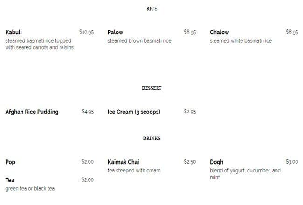Open the Kaimak Chai item
This screenshot has height=205, width=303.
pyautogui.click(x=123, y=162)
